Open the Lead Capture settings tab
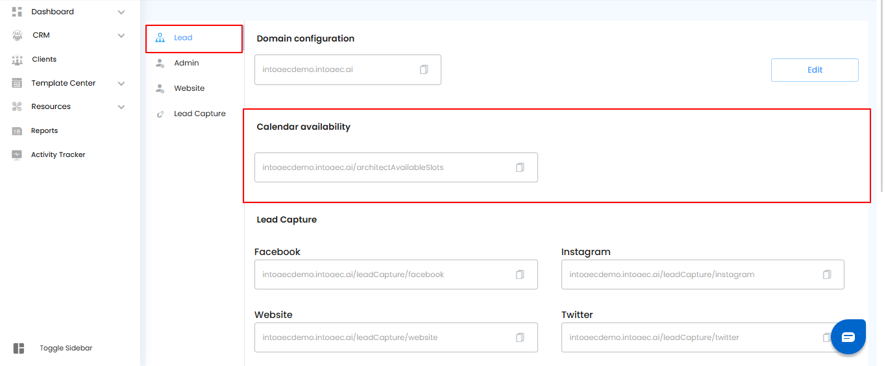This screenshot has height=366, width=886. (x=199, y=114)
